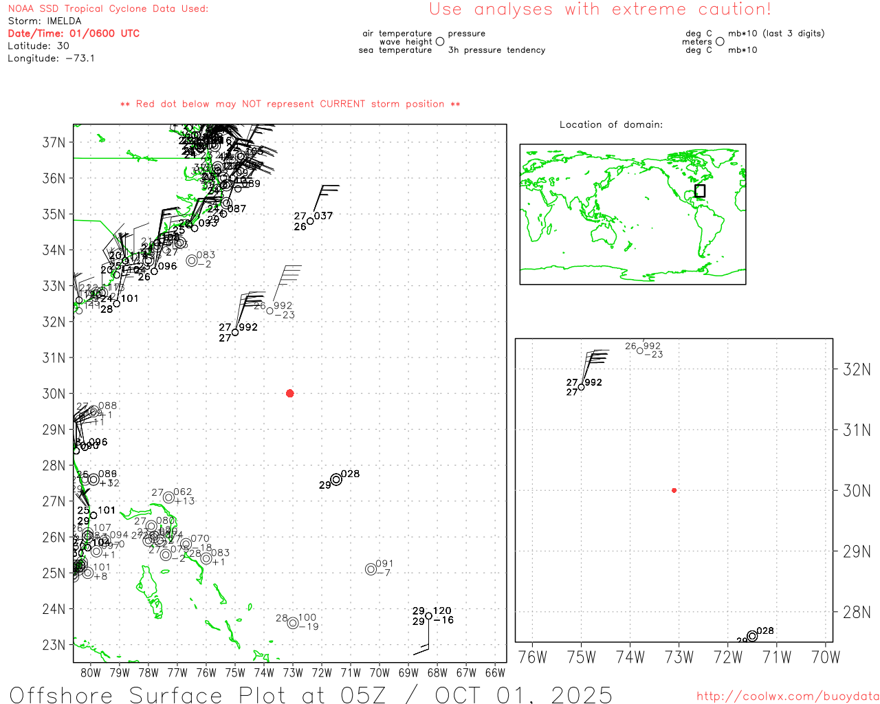Click the red dot in the zoomed panel
The image size is (880, 704).
tap(674, 490)
